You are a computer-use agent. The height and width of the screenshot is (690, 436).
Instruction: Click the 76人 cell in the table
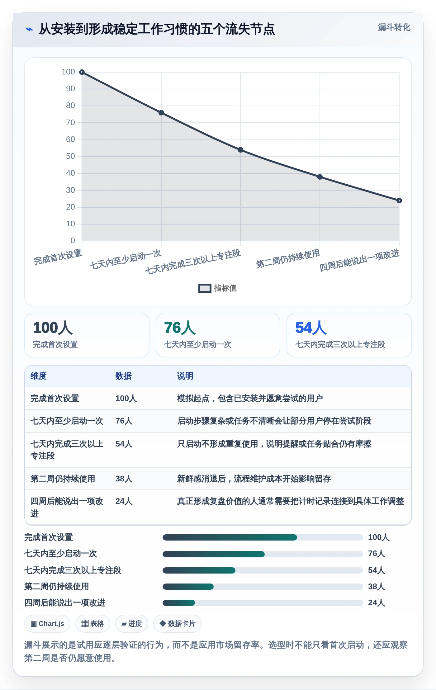[x=124, y=421]
